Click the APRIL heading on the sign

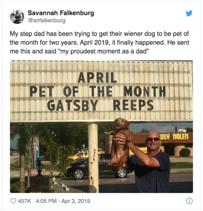(97, 77)
